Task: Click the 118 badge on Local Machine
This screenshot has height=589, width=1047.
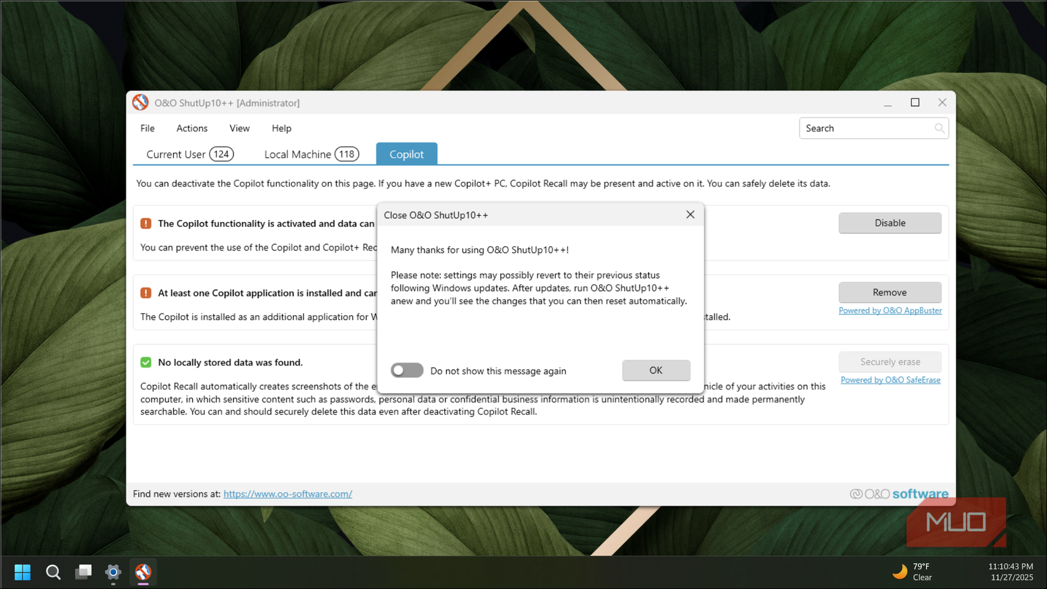Action: click(x=346, y=154)
